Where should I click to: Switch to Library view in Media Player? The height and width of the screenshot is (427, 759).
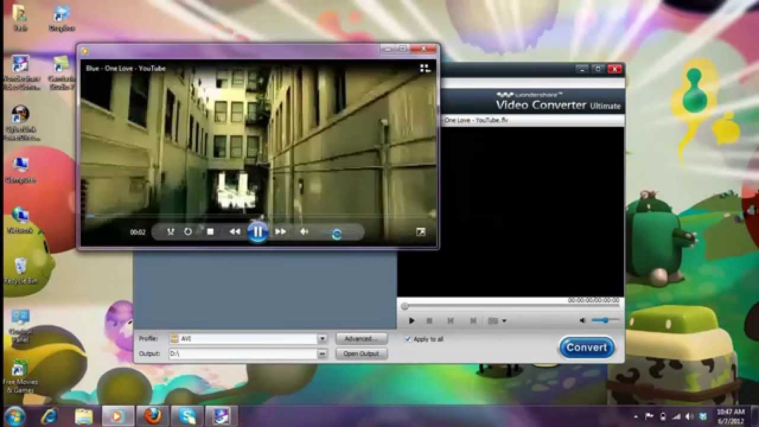coord(425,68)
